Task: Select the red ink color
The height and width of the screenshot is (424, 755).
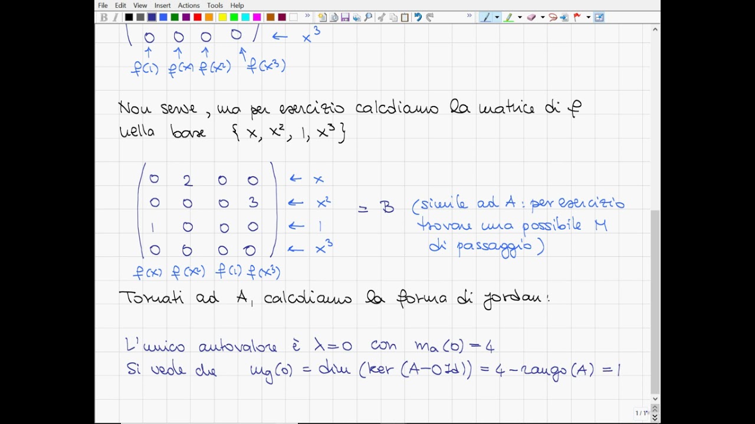Action: (198, 17)
